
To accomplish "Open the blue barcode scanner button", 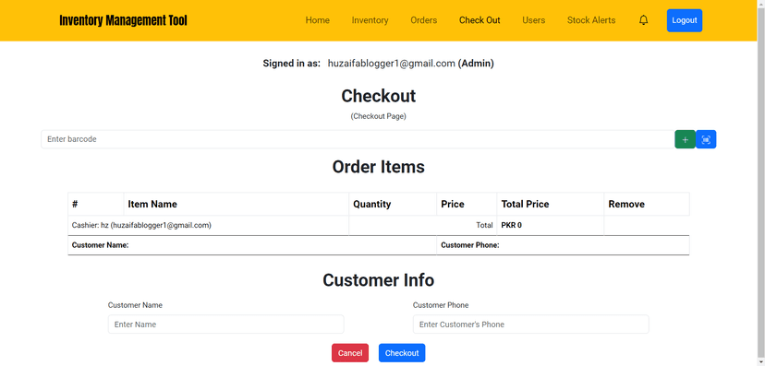I will pyautogui.click(x=706, y=140).
